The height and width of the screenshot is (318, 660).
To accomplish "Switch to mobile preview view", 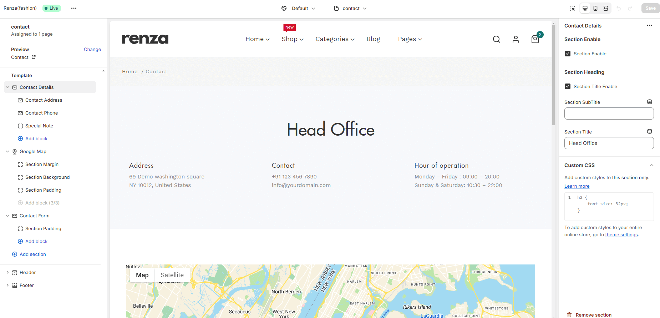I will click(x=595, y=8).
